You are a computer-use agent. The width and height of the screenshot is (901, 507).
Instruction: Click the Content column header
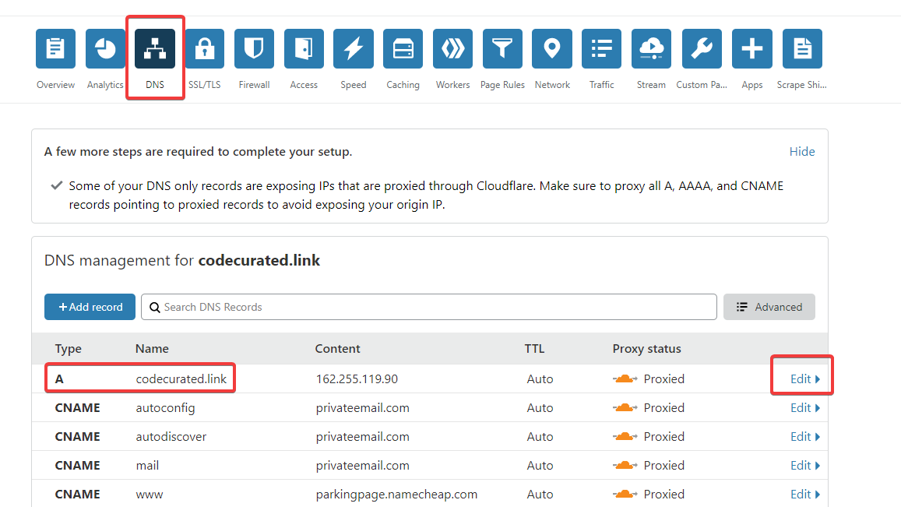click(x=337, y=348)
